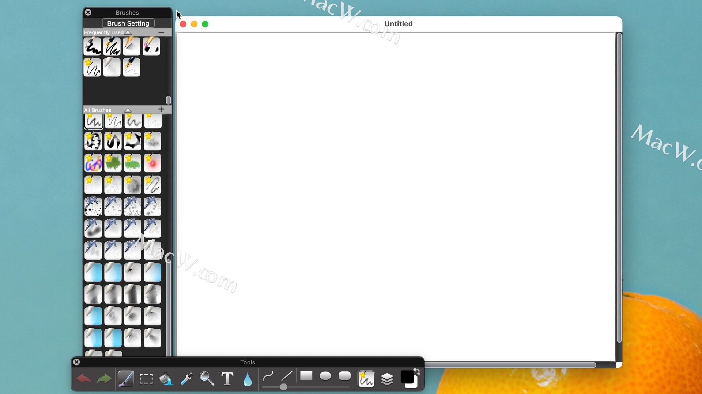Click the minus button in Frequently Used
This screenshot has height=394, width=702.
click(x=161, y=32)
